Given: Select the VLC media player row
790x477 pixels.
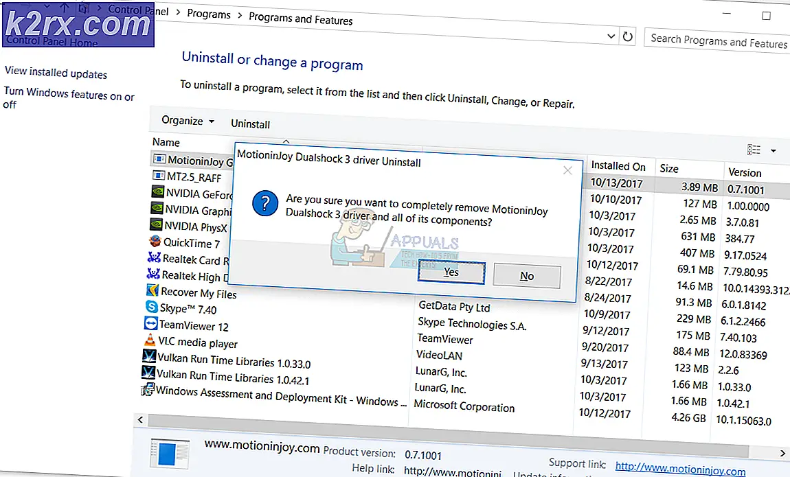Looking at the screenshot, I should (198, 342).
